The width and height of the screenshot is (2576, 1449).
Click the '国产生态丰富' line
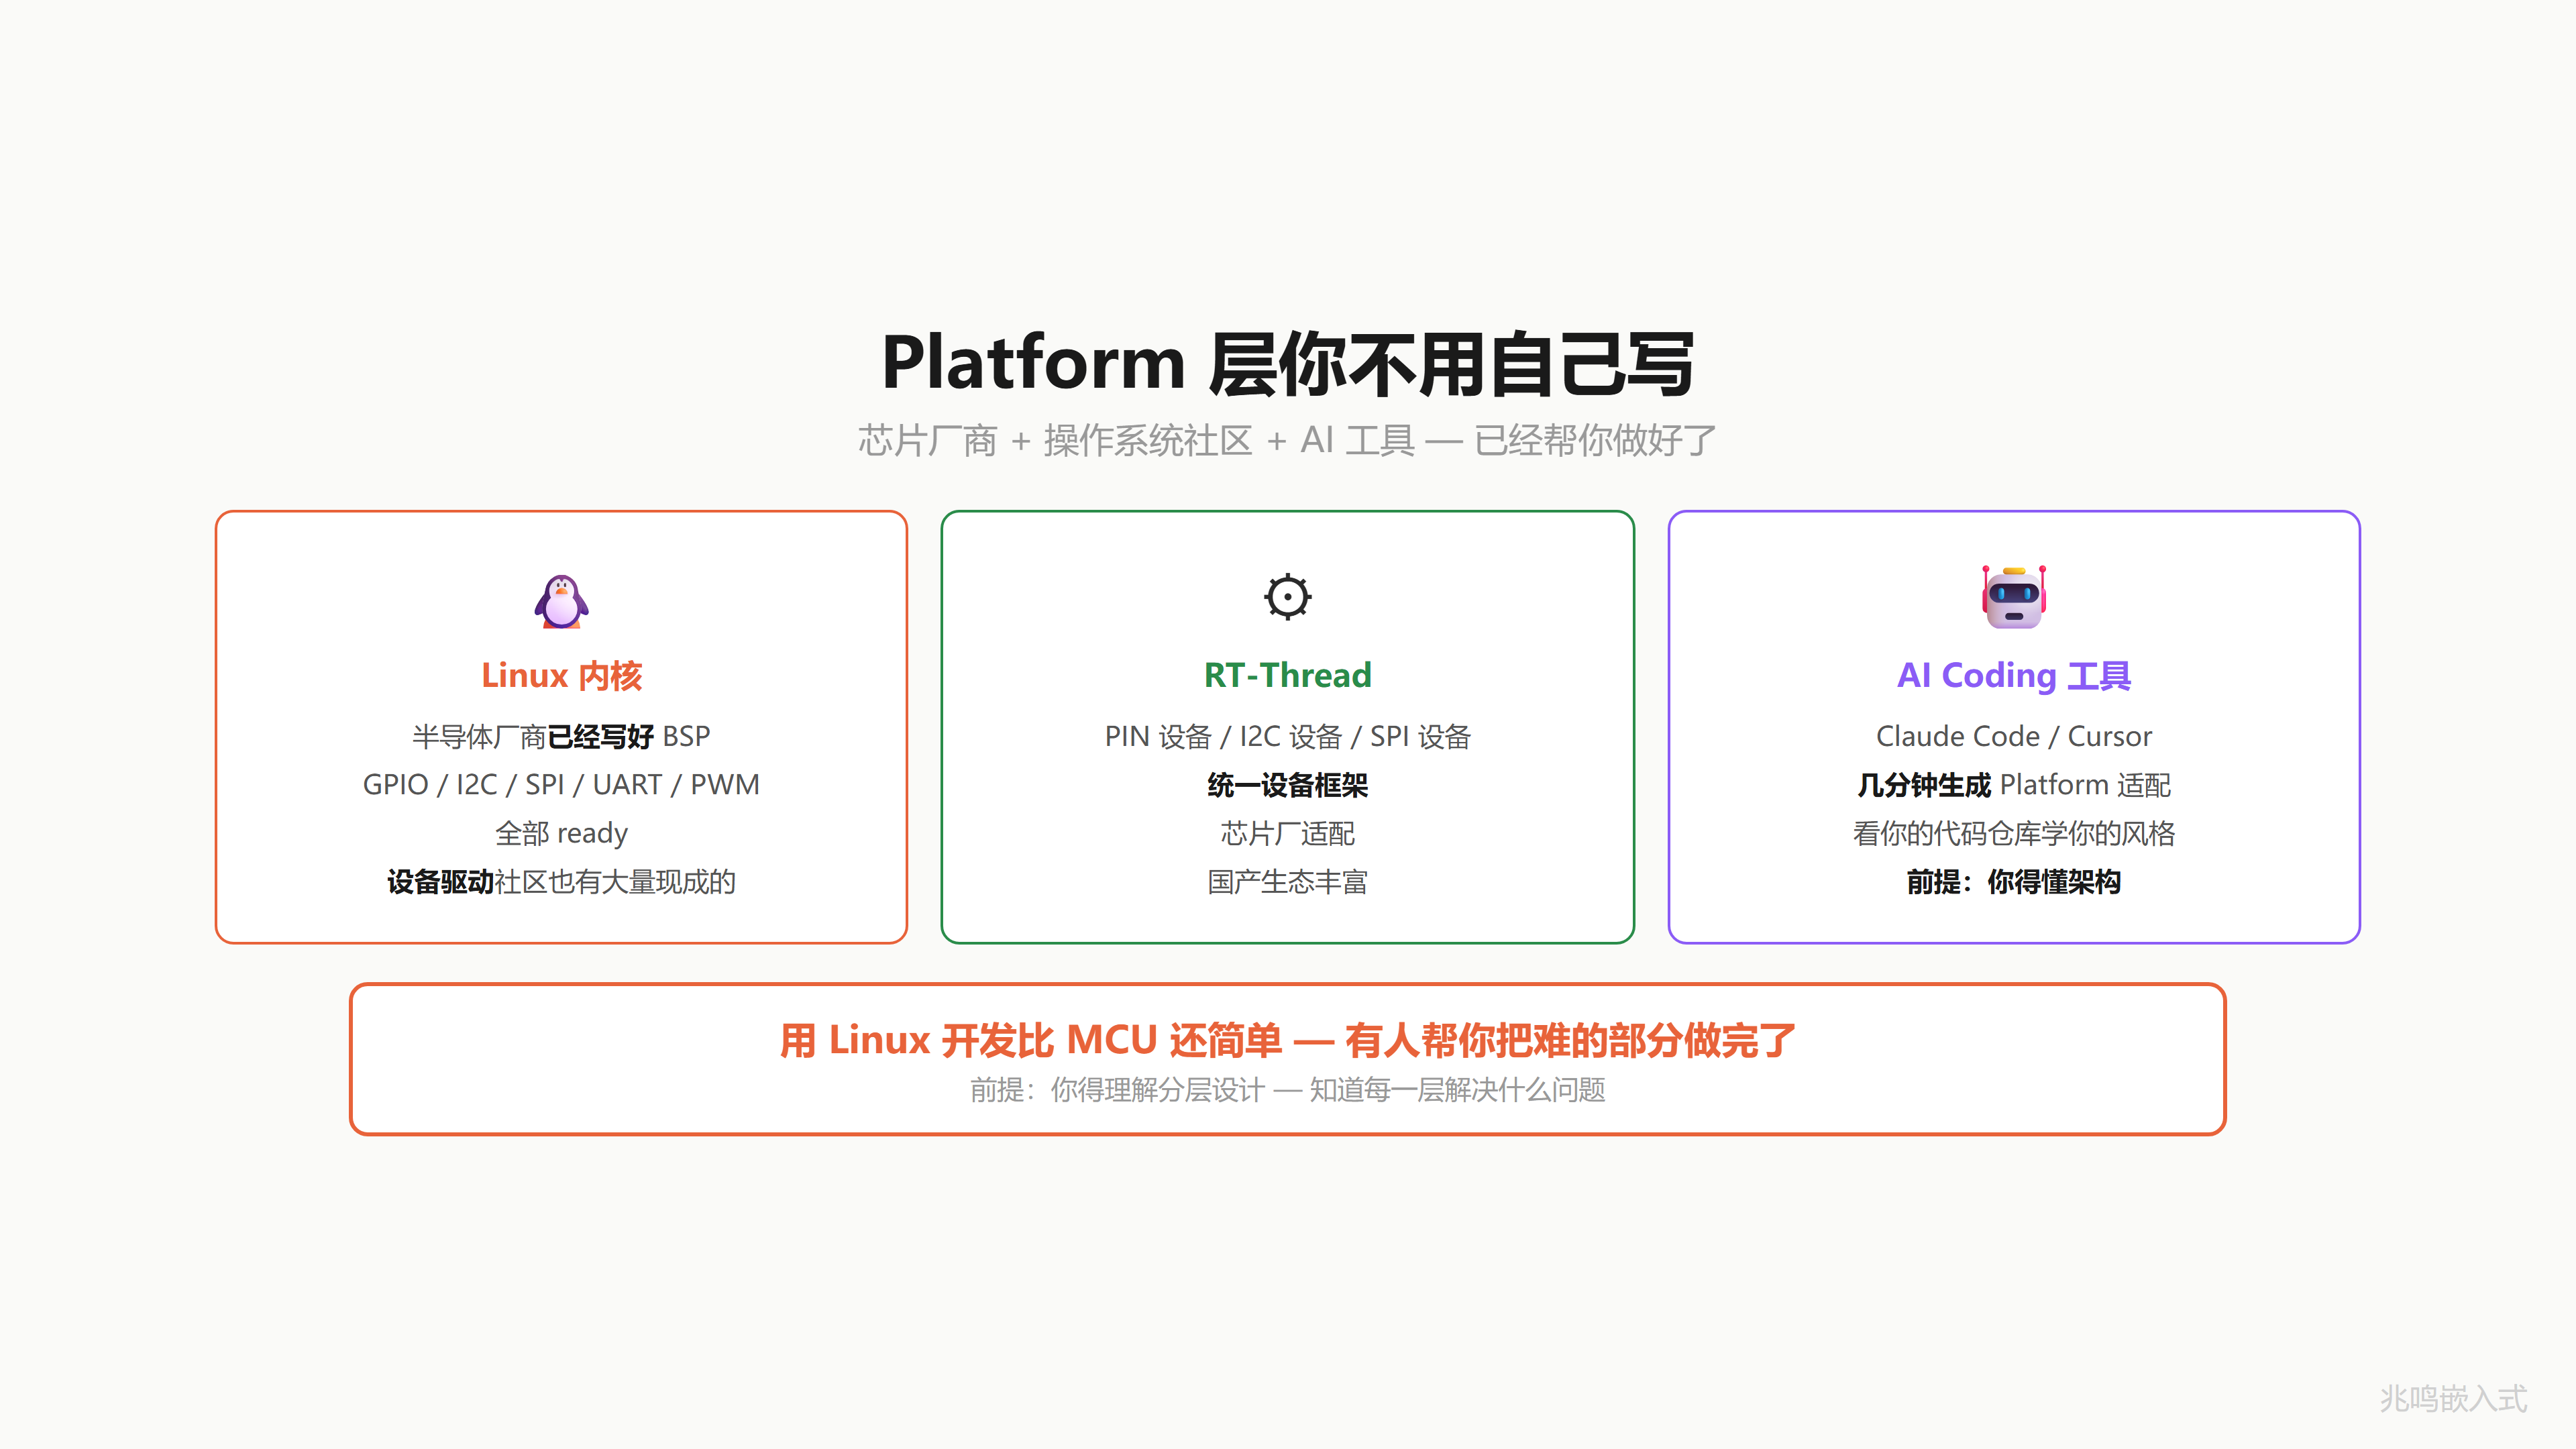(1287, 881)
